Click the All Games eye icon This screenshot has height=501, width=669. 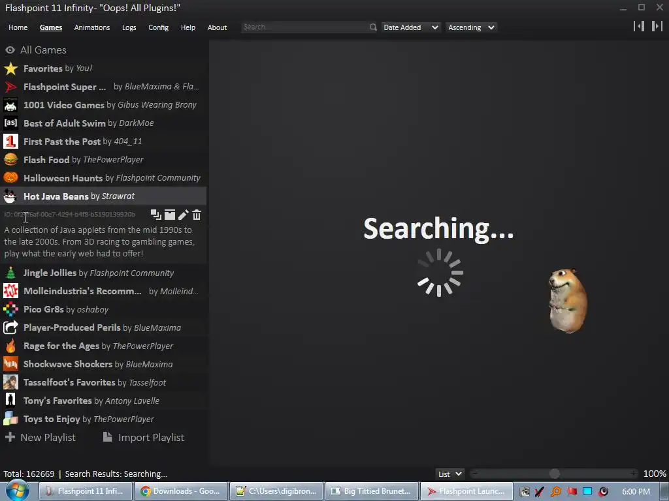(10, 50)
